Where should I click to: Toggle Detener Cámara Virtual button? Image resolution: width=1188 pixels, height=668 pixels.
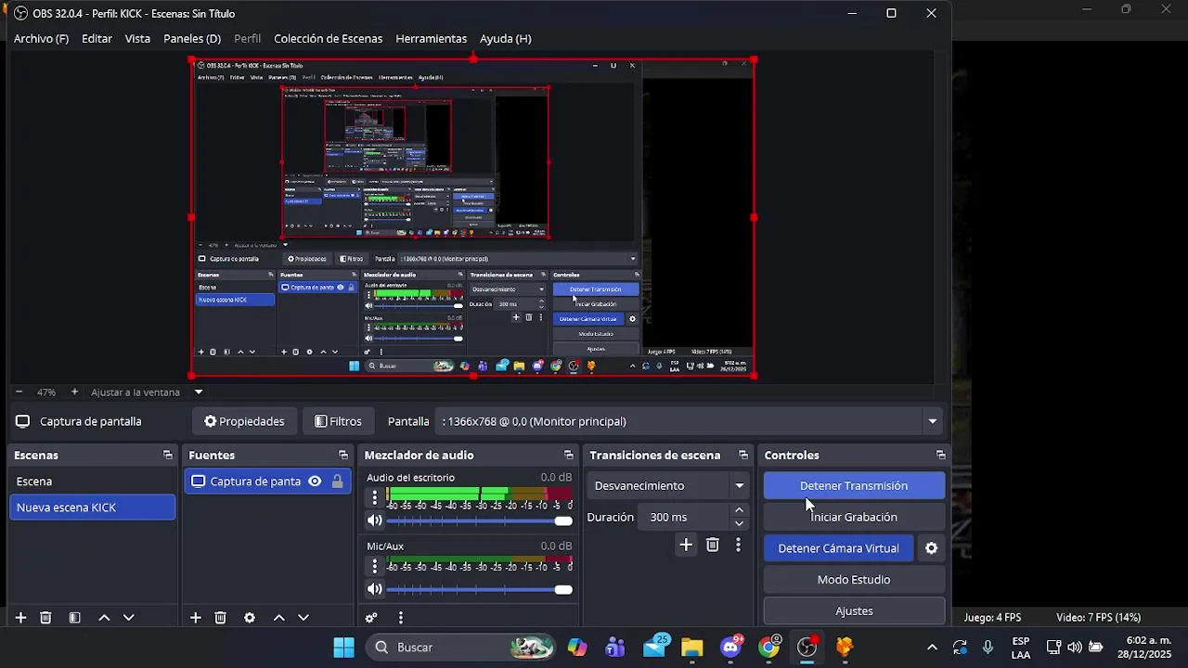tap(838, 548)
